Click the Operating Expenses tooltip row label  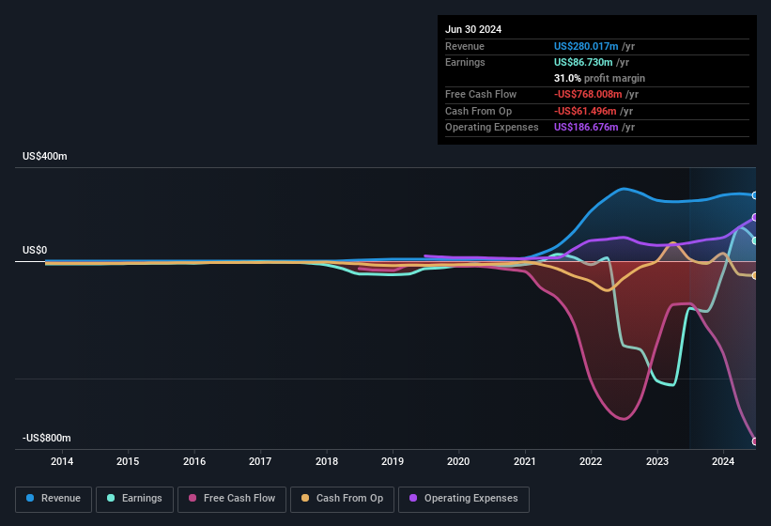[x=492, y=128]
